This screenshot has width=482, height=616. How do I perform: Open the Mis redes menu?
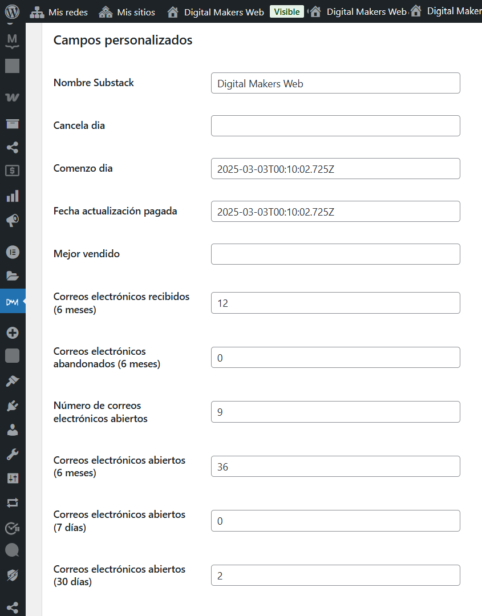pyautogui.click(x=59, y=11)
